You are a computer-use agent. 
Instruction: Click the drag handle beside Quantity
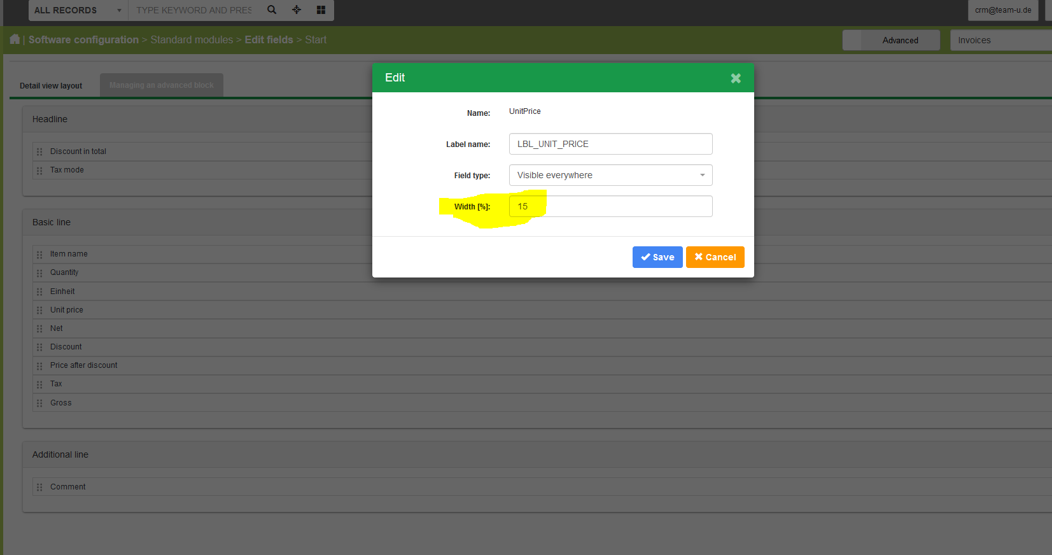pos(39,273)
